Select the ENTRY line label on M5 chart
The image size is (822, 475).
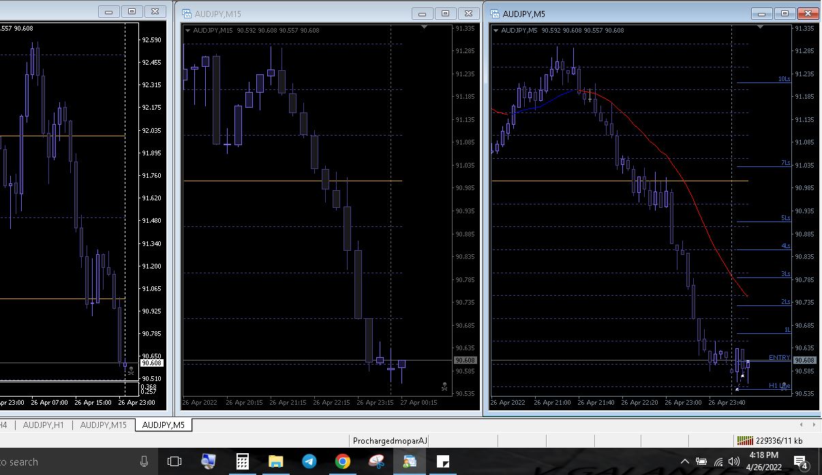(779, 357)
